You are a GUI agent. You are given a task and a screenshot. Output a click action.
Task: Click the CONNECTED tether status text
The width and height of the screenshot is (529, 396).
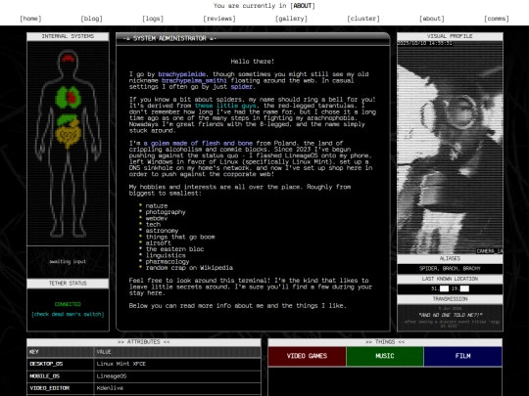point(68,304)
